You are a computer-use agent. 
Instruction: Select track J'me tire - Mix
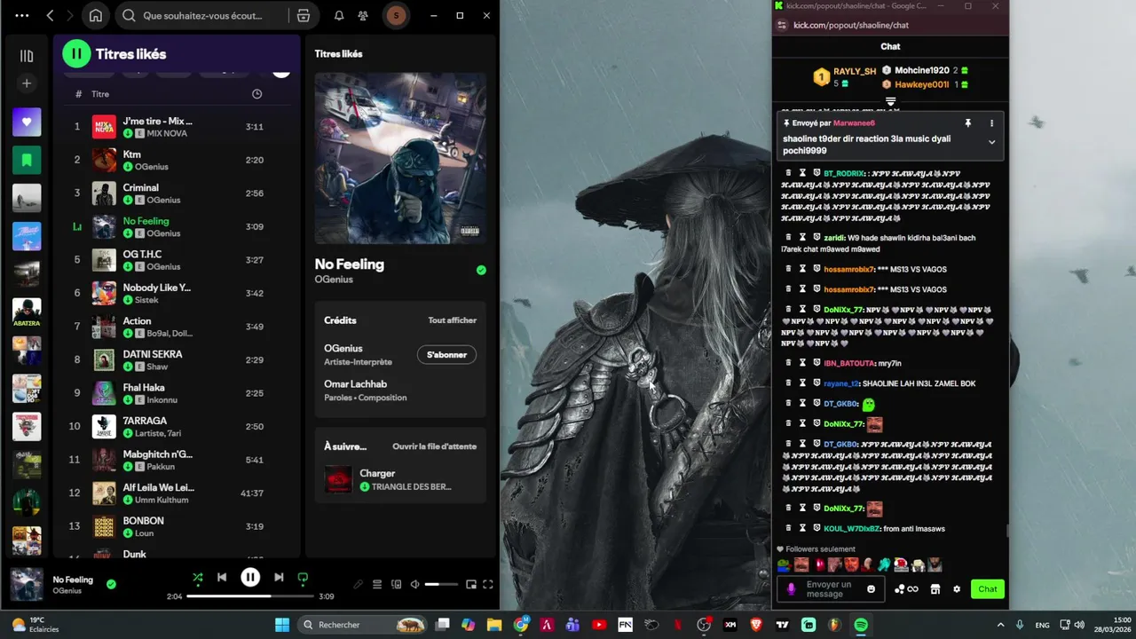pyautogui.click(x=177, y=127)
